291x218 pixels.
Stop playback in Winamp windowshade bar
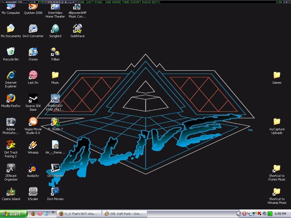(x=57, y=2)
